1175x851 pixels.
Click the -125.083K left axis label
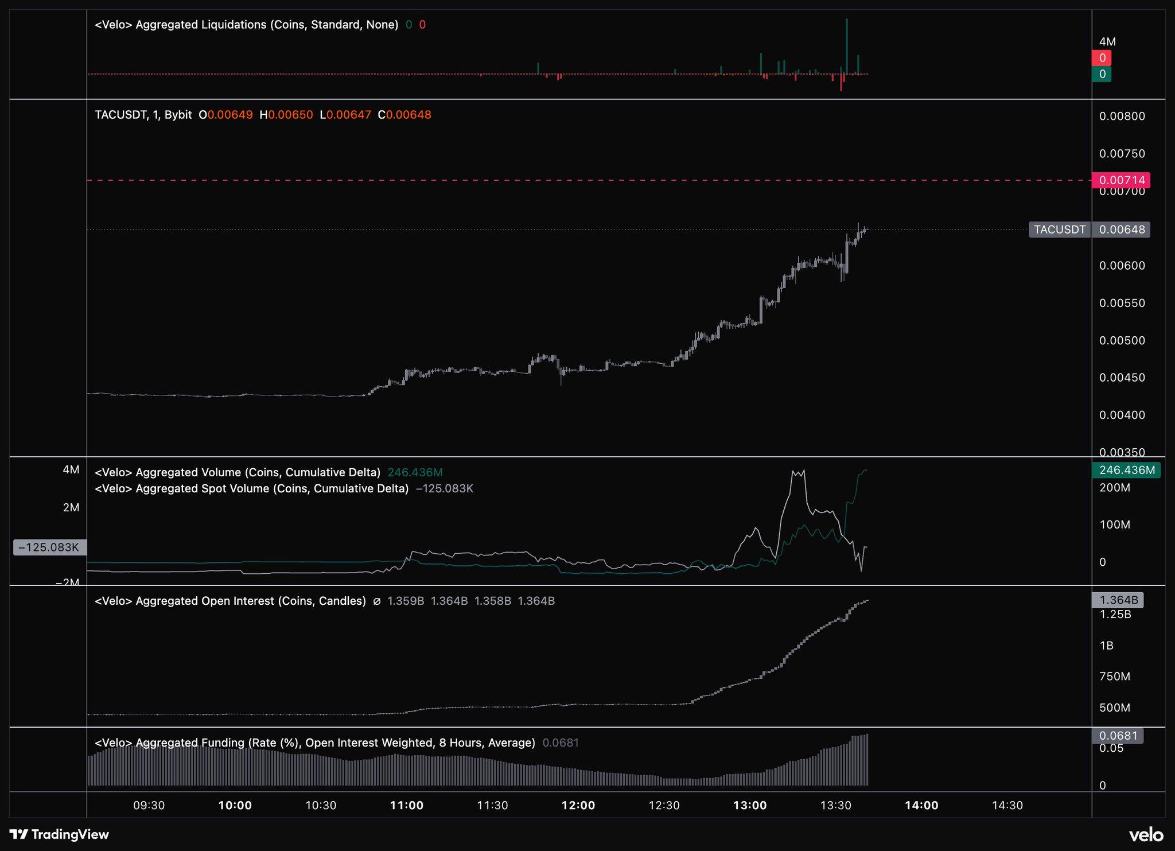tap(49, 547)
